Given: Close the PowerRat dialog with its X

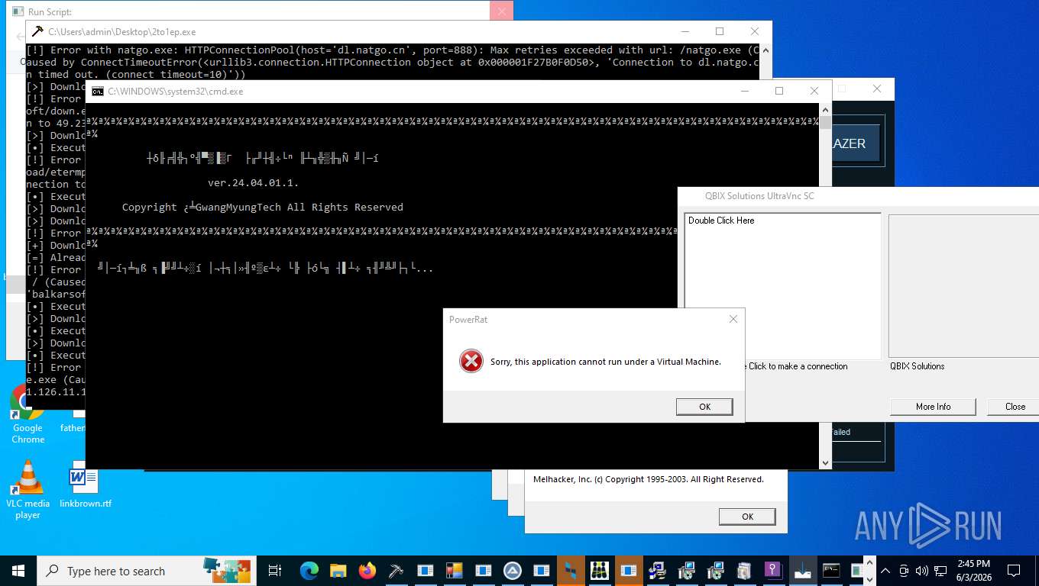Looking at the screenshot, I should click(733, 319).
